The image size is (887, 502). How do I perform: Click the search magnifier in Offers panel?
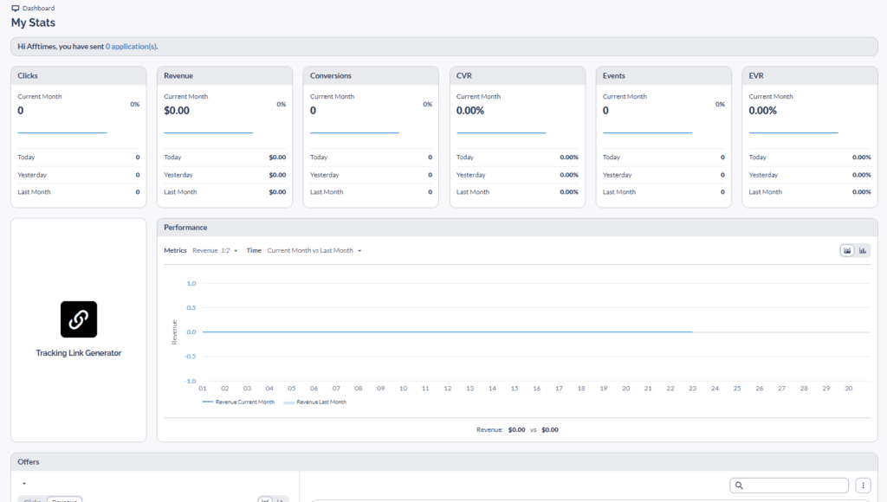click(739, 485)
